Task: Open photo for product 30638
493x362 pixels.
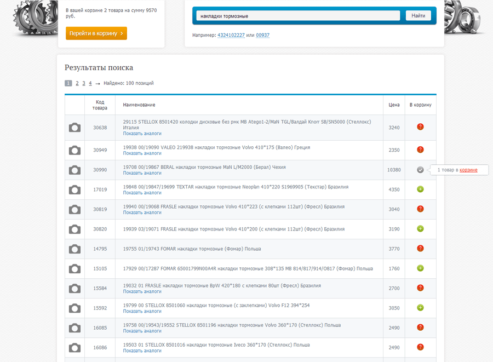Action: pos(74,128)
